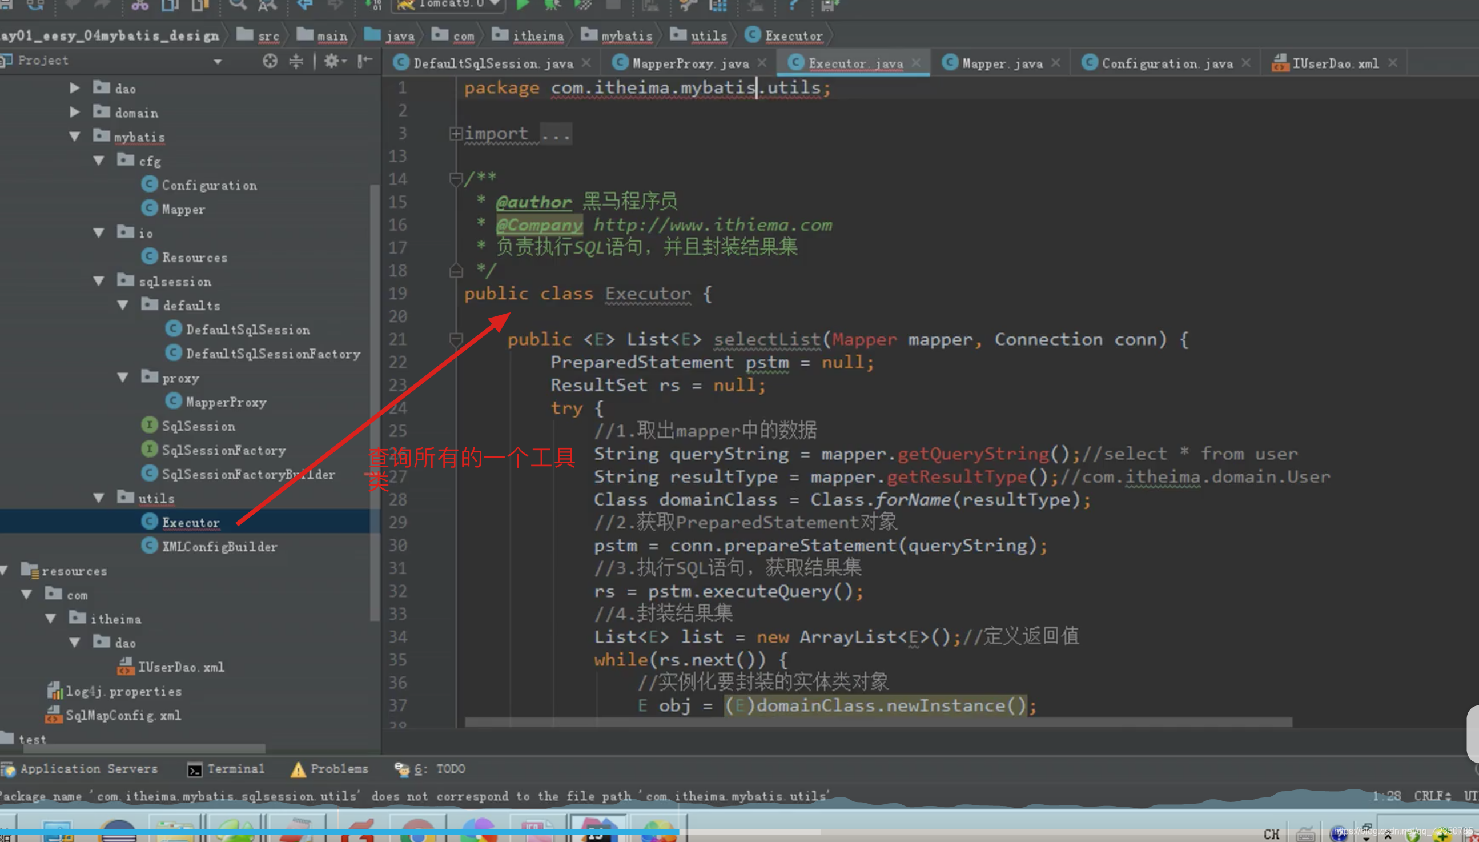
Task: Select XMLConfigBuilder in utils package
Action: pyautogui.click(x=209, y=547)
